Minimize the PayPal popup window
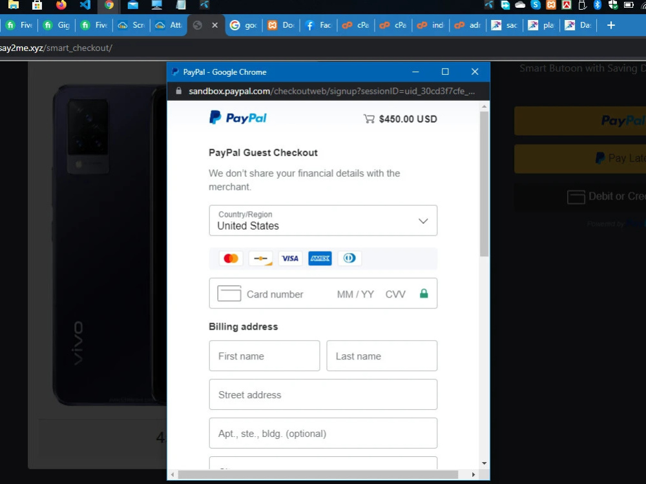 pyautogui.click(x=415, y=72)
